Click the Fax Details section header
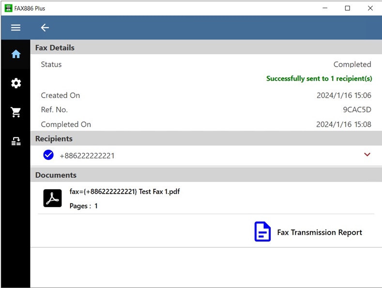Viewport: 382px width, 288px height. pos(206,47)
